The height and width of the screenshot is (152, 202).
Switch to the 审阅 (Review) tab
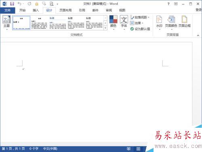[109, 10]
